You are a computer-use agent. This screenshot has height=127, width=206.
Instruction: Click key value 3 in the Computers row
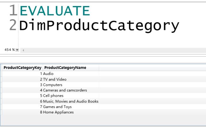41,85
